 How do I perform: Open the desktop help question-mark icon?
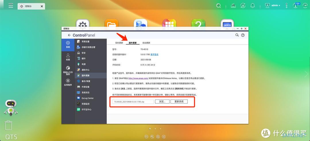[x=198, y=24]
